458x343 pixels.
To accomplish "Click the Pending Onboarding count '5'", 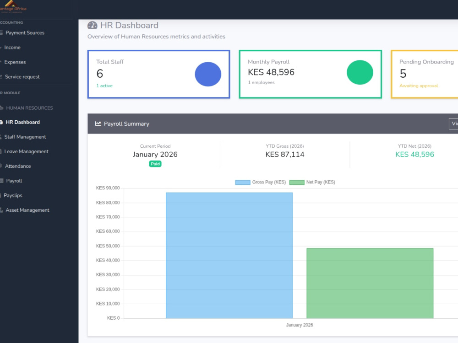I will pos(403,74).
